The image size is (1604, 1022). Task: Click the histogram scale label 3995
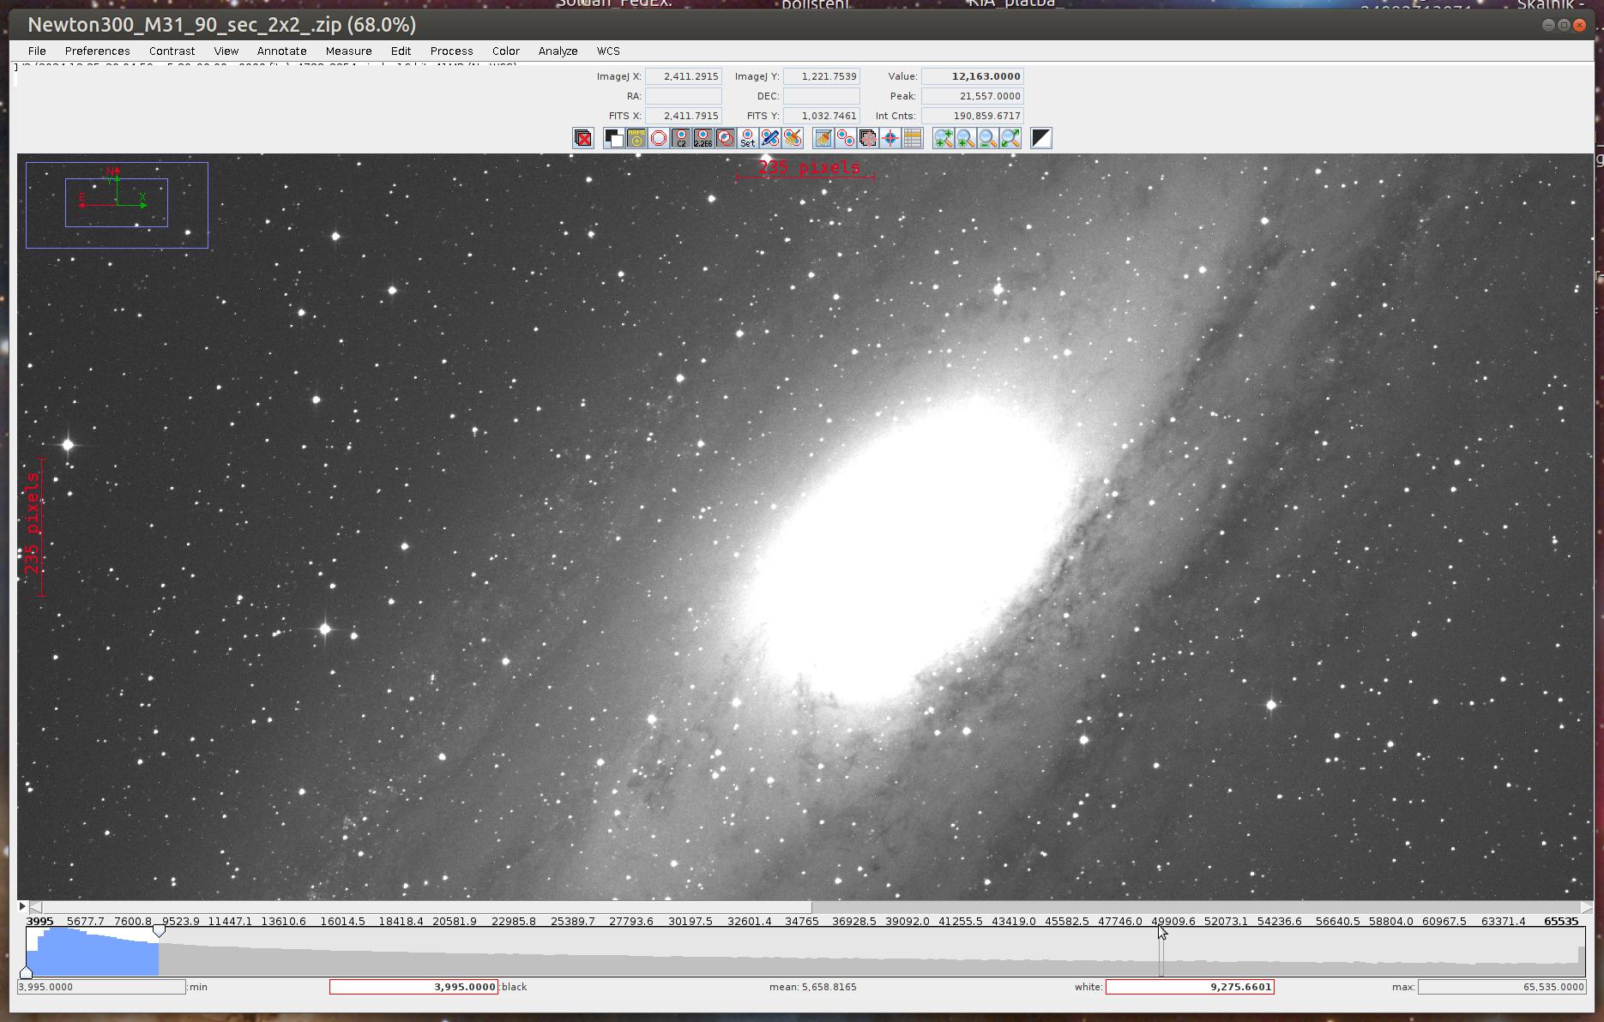[39, 921]
